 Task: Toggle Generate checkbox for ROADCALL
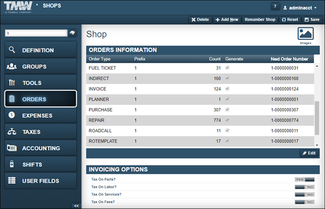227,130
